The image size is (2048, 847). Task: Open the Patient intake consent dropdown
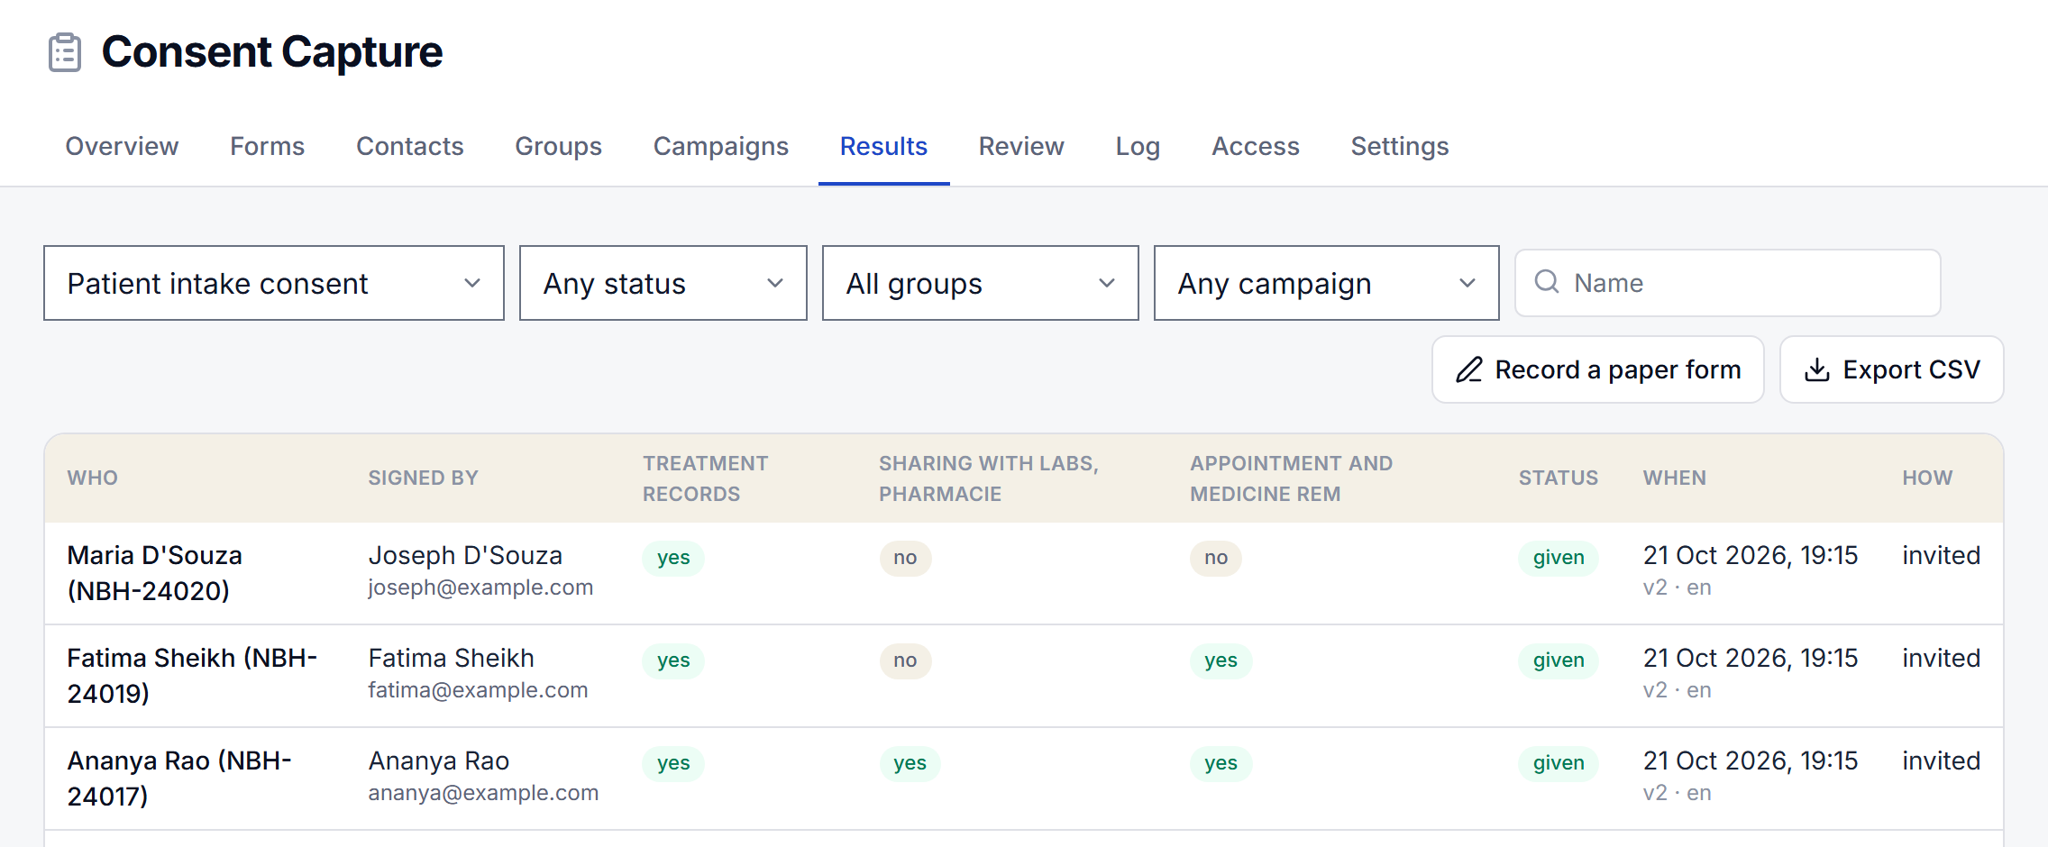point(274,283)
